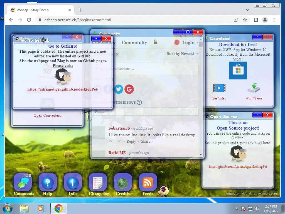Open the Windows Start menu
The image size is (285, 214).
click(x=7, y=208)
